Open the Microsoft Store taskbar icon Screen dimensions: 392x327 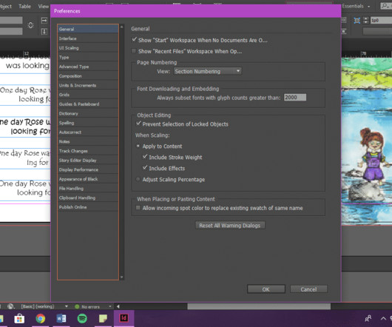19,319
